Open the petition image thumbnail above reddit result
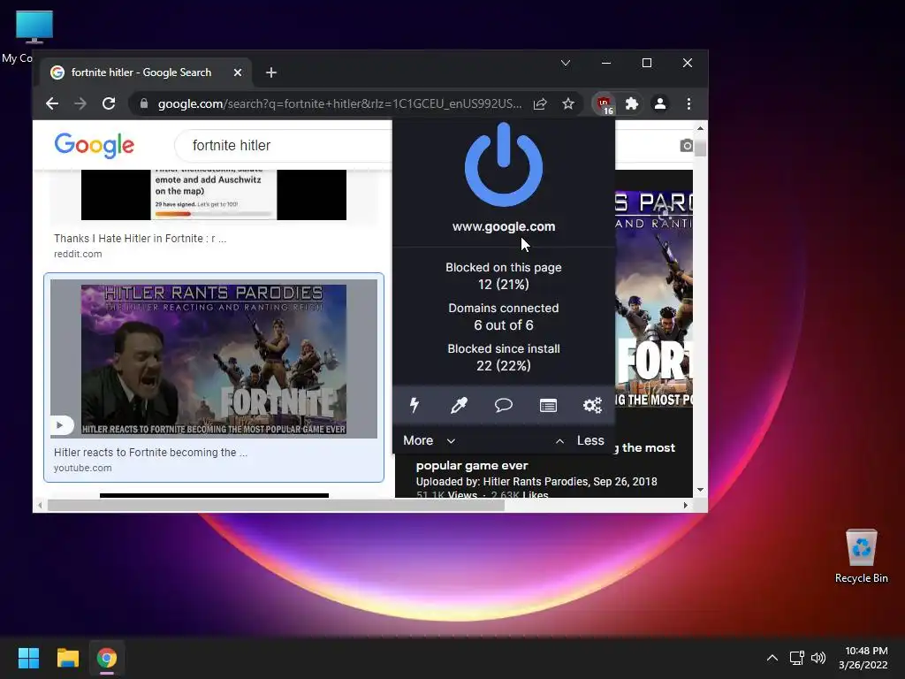 [x=214, y=195]
